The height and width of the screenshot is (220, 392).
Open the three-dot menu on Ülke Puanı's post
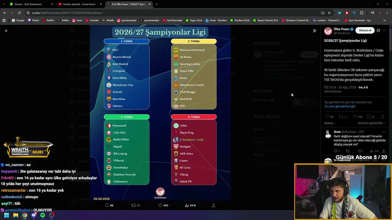(384, 30)
